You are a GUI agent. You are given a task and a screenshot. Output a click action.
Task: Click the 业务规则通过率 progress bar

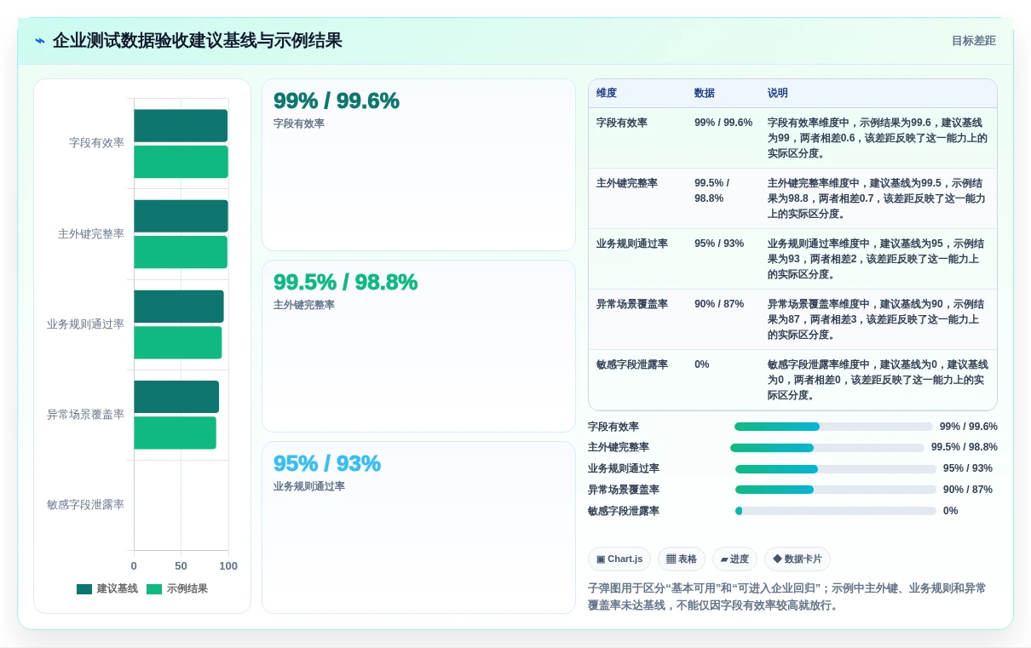tap(836, 468)
